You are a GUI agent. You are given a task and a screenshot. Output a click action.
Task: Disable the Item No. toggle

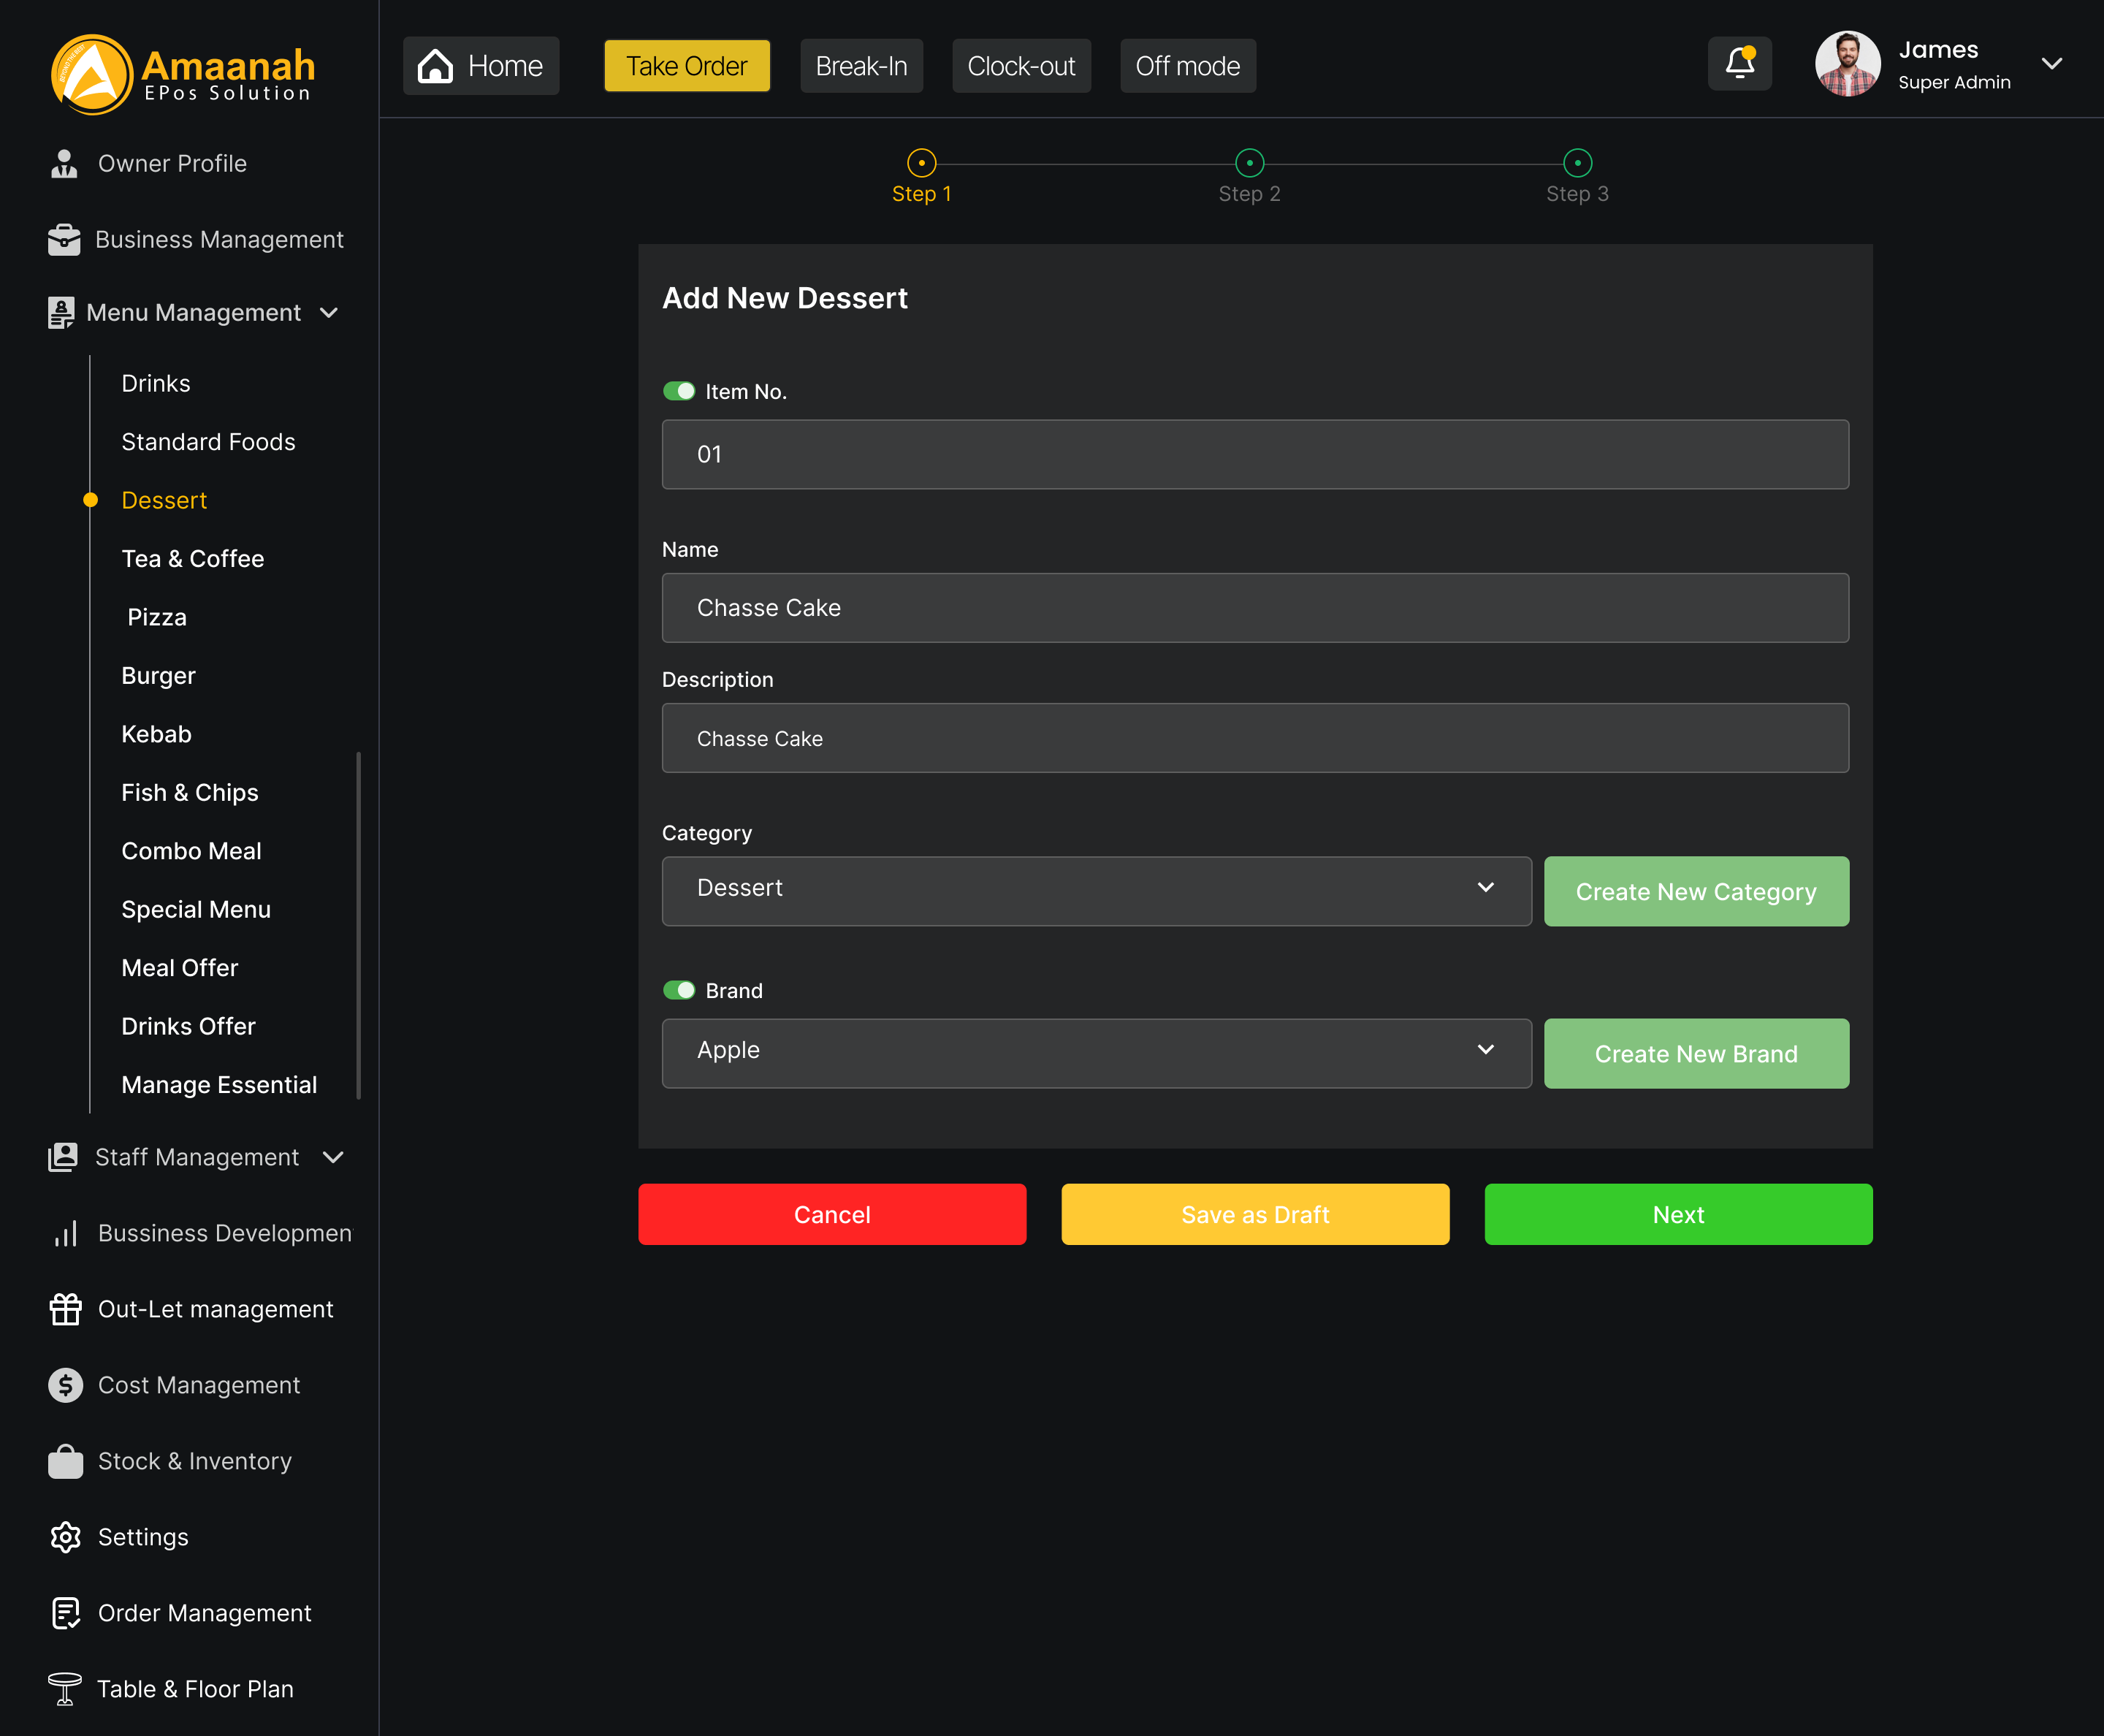[x=679, y=391]
